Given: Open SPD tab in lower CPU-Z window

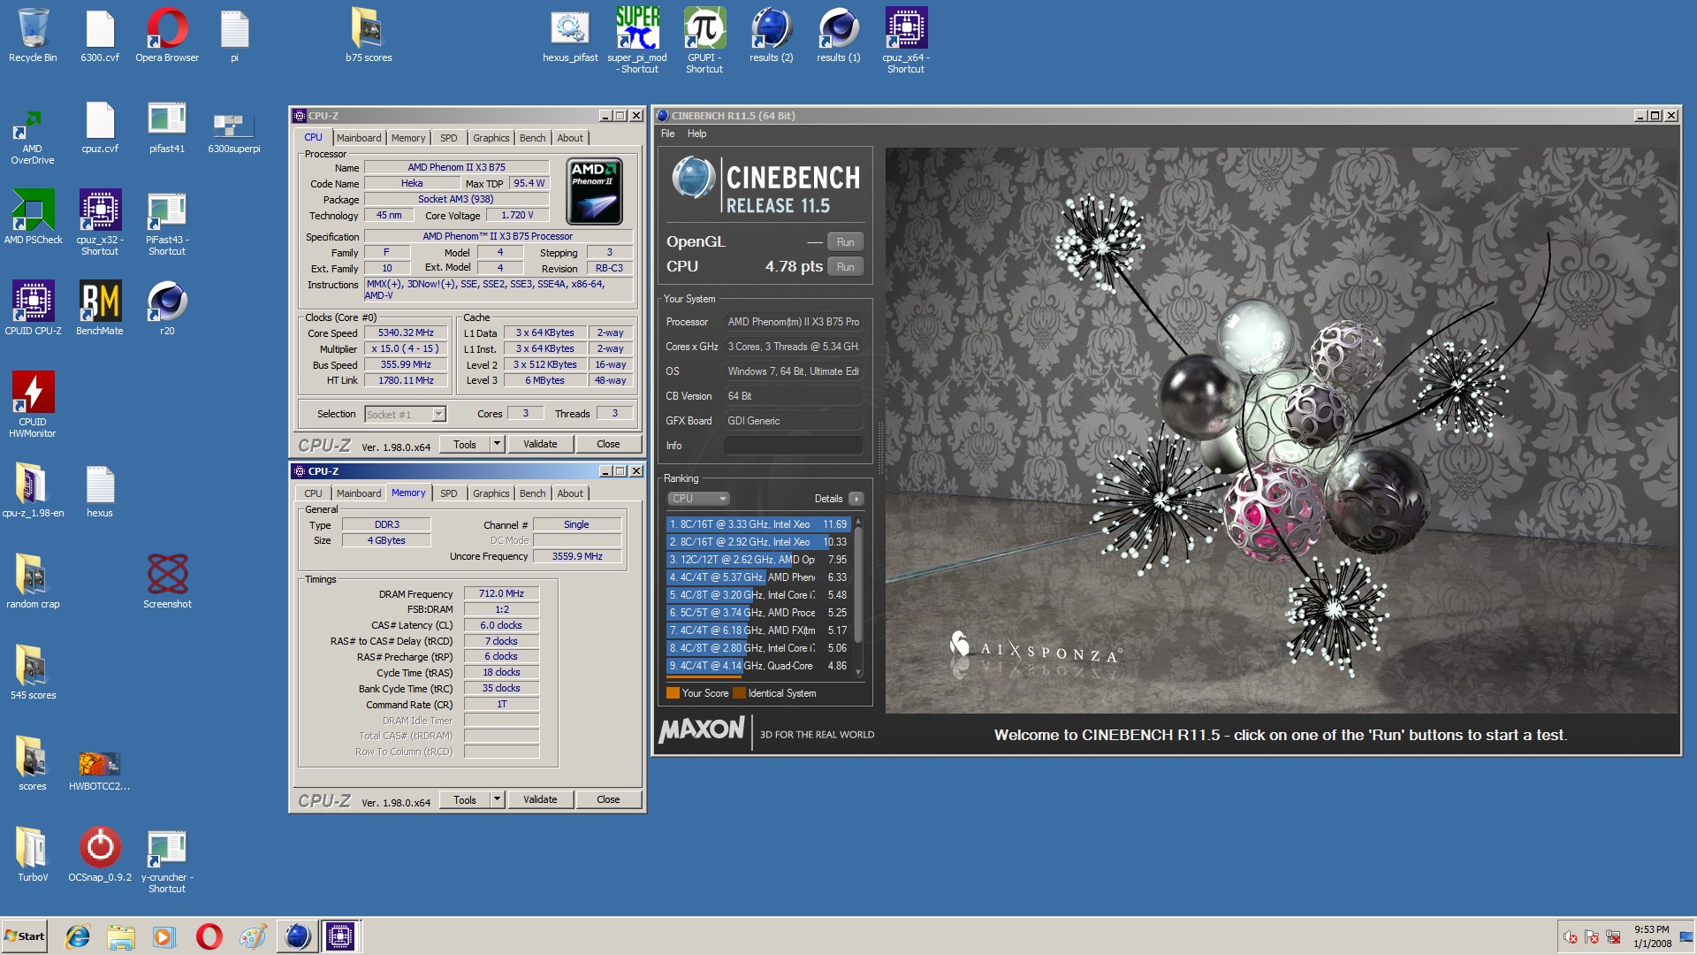Looking at the screenshot, I should 449,493.
